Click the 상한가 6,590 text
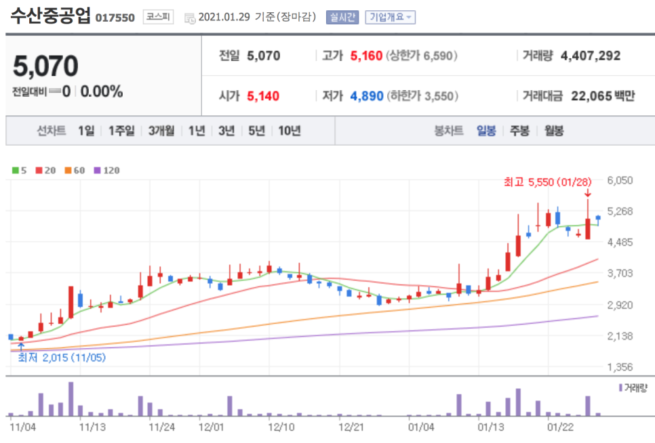The image size is (655, 443). (422, 56)
